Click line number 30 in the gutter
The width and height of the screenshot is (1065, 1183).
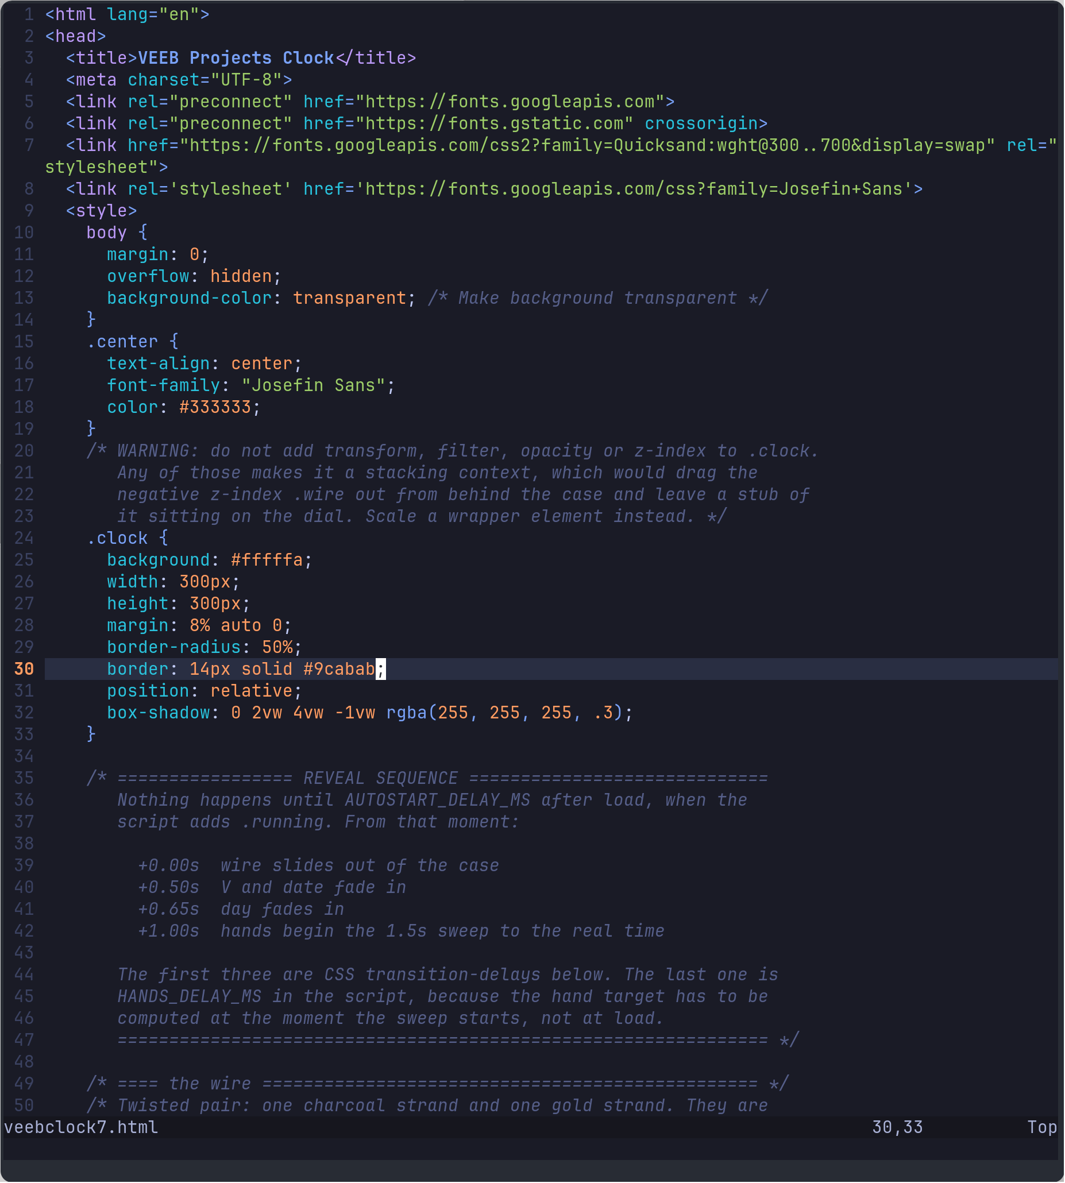pos(24,669)
